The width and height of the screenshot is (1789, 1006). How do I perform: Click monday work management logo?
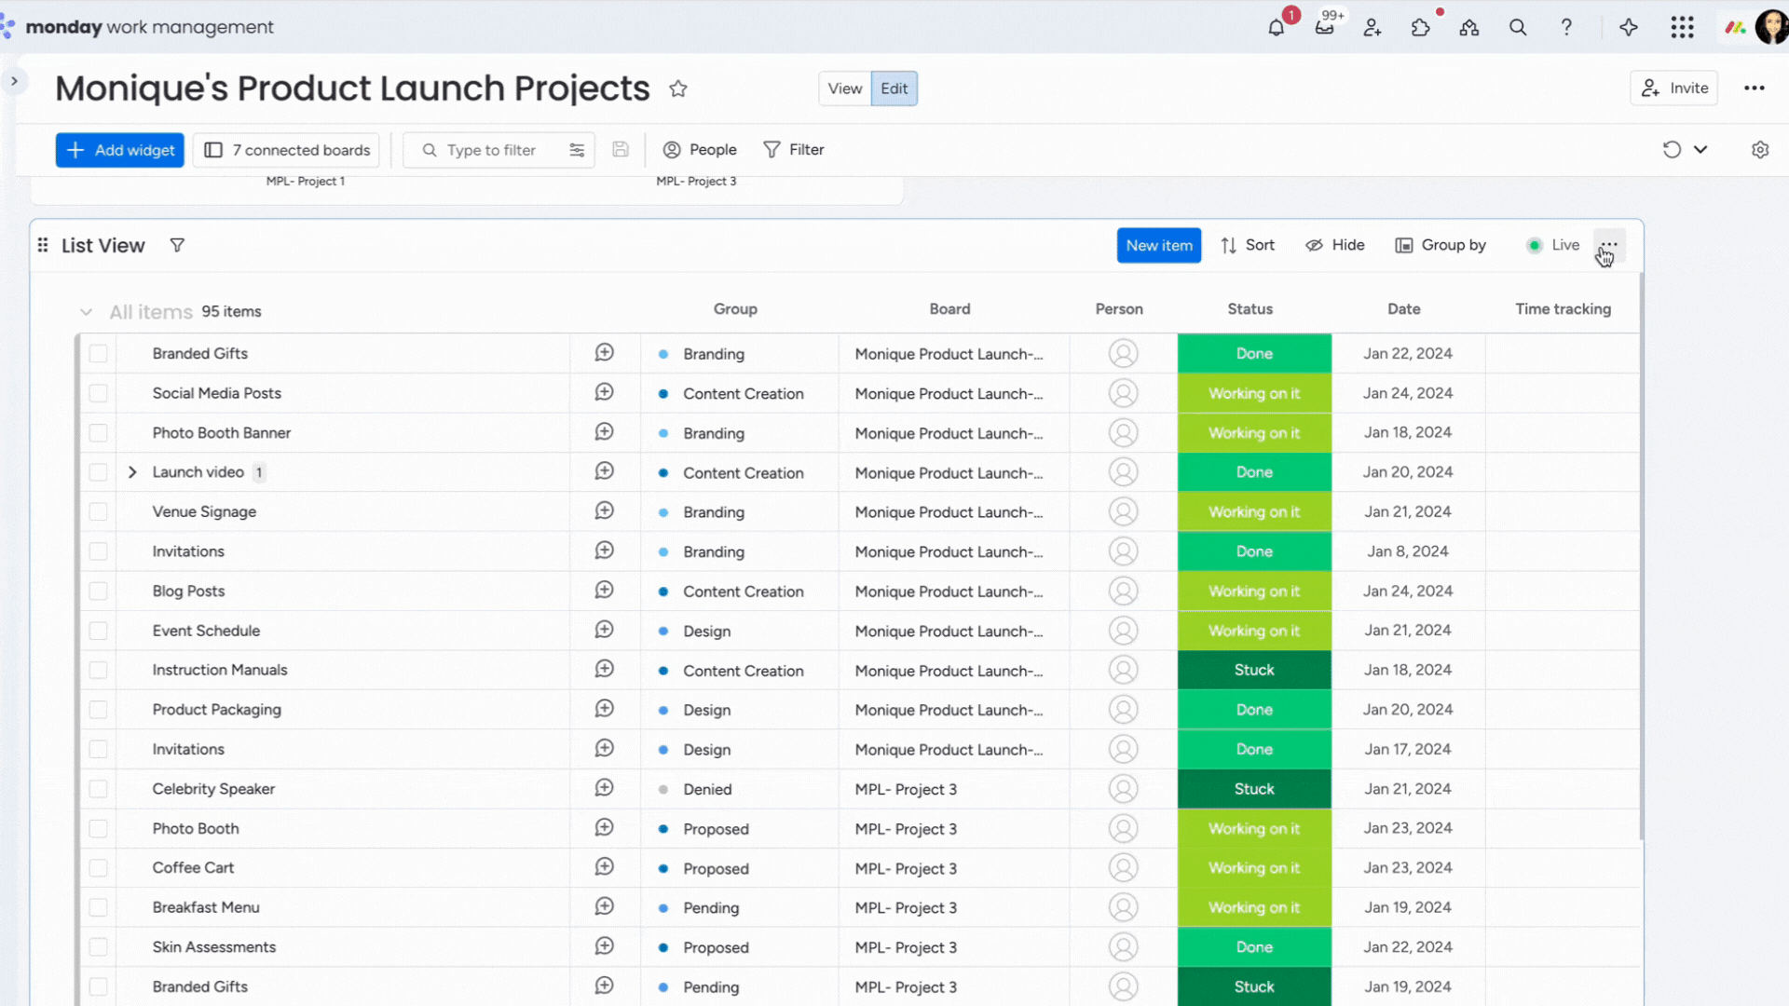point(137,27)
